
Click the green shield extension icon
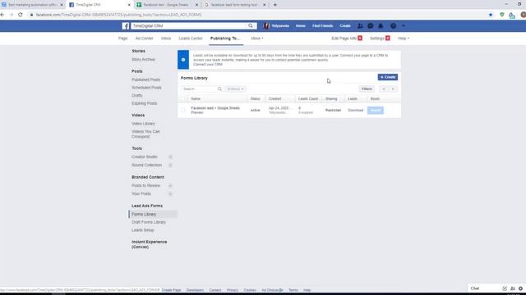(x=502, y=15)
